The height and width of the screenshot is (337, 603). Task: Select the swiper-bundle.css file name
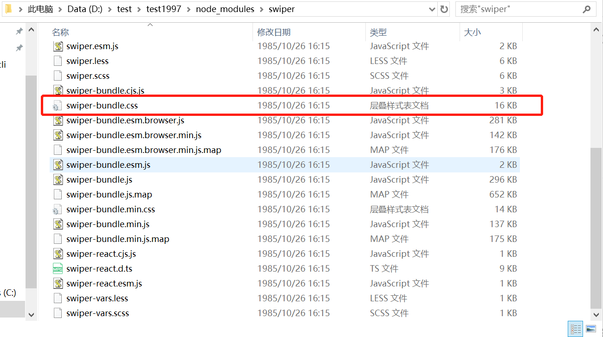pyautogui.click(x=102, y=106)
